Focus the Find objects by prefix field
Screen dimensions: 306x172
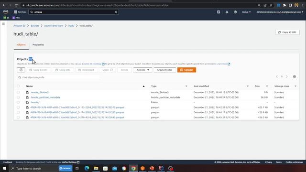click(x=58, y=77)
